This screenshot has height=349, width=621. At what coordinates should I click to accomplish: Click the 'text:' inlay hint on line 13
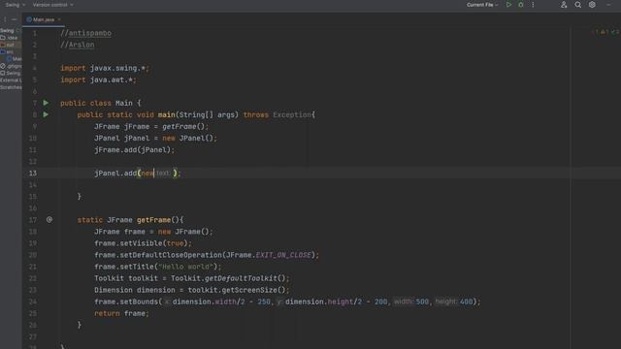162,174
